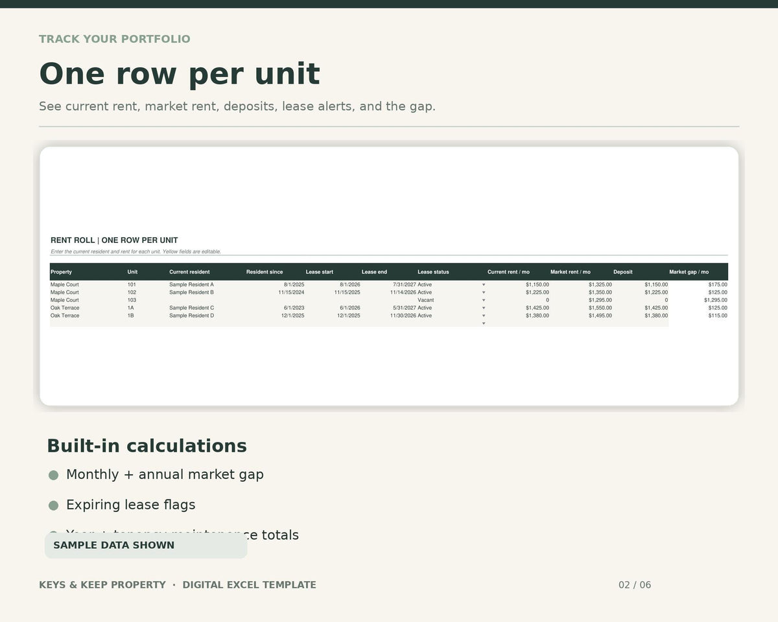Viewport: 778px width, 622px height.
Task: Select the Lease end date 11/14/2026
Action: pyautogui.click(x=403, y=292)
